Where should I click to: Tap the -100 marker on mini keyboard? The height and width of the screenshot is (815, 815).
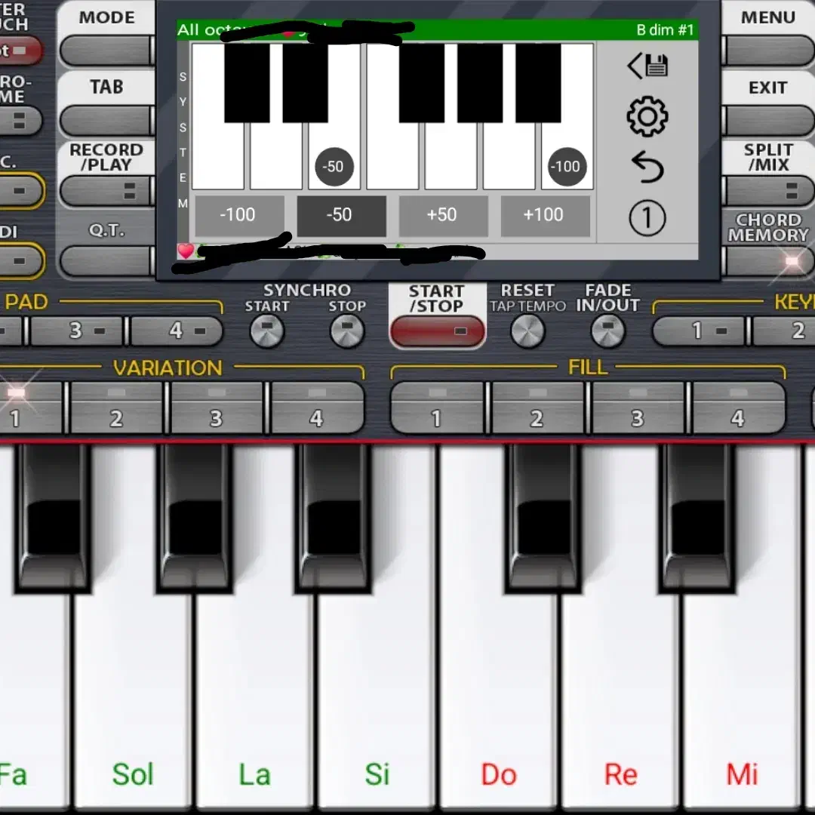(x=565, y=166)
